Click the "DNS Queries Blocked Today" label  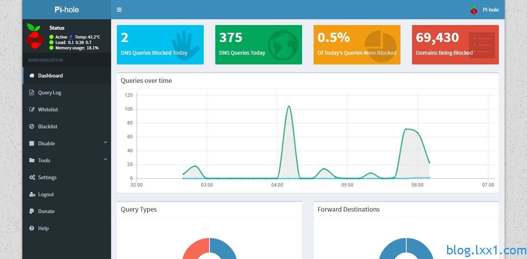tap(154, 53)
